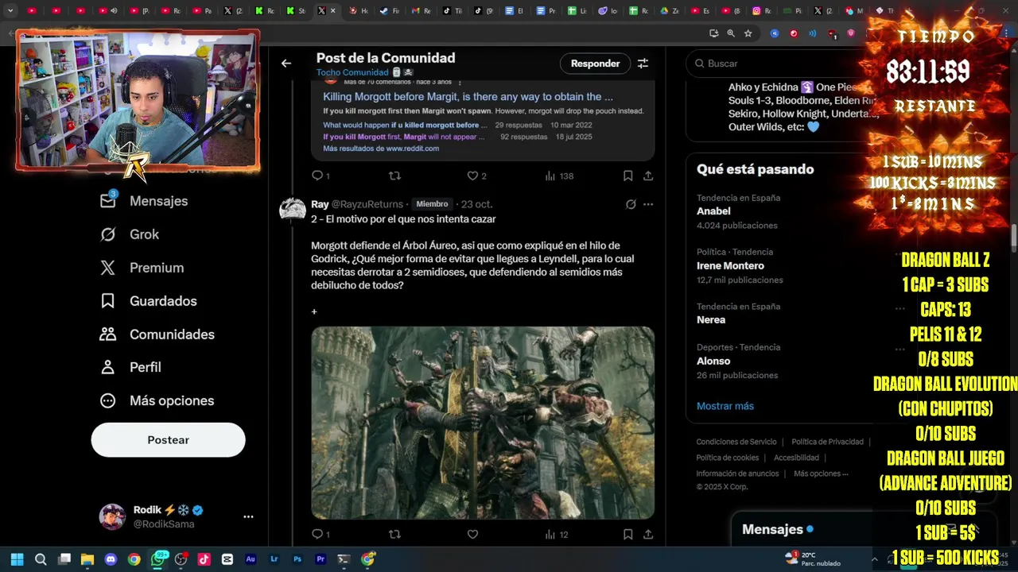Open Mensajes in the sidebar
1018x572 pixels.
point(144,201)
